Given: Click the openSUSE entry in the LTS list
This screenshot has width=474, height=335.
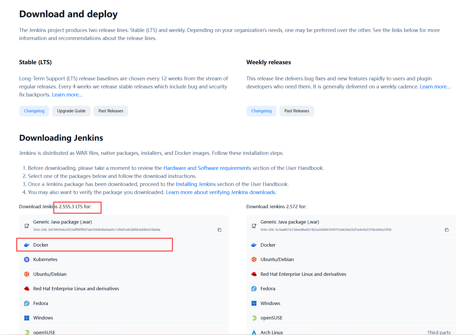Looking at the screenshot, I should coord(124,330).
